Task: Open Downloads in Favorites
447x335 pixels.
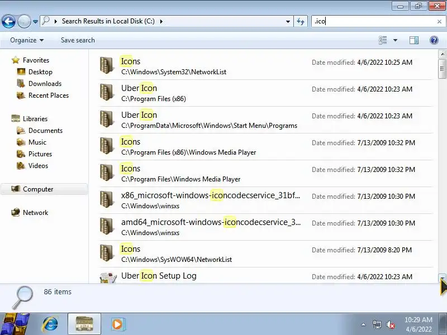Action: coord(45,83)
